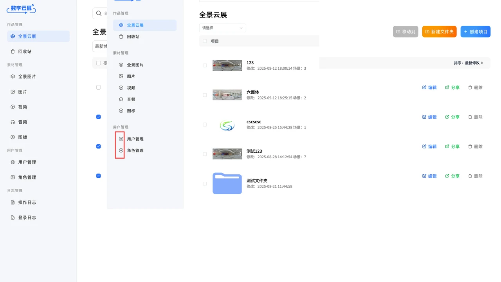This screenshot has width=501, height=282.
Task: Click the bottommost 删除 link
Action: [x=475, y=176]
